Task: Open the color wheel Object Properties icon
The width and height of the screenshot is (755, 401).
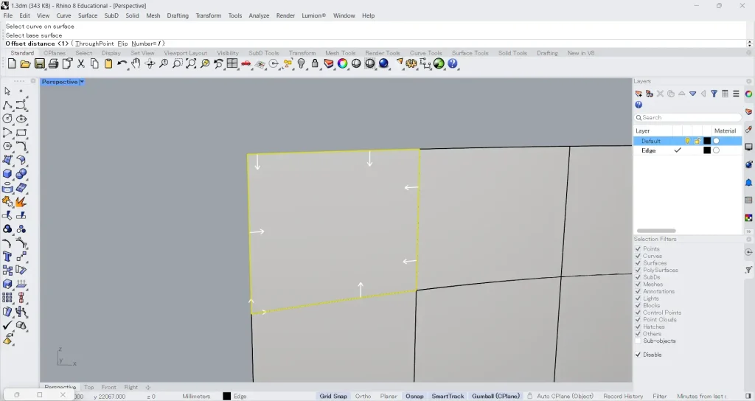Action: [342, 63]
